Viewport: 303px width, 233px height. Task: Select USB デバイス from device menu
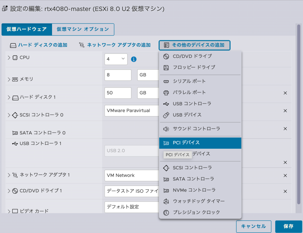coord(187,115)
